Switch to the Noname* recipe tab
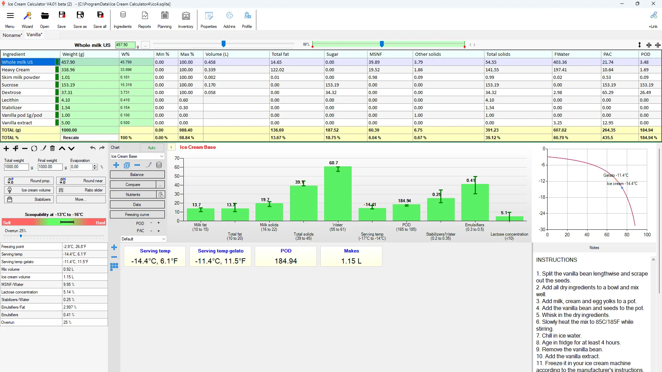 [x=12, y=35]
